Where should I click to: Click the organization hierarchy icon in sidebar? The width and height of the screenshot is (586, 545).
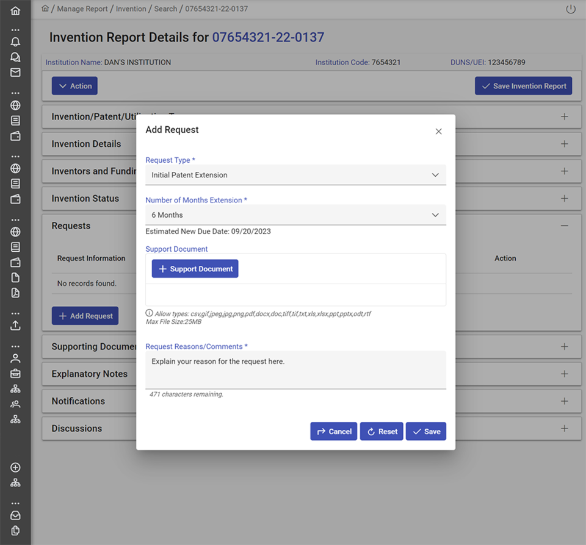point(15,388)
